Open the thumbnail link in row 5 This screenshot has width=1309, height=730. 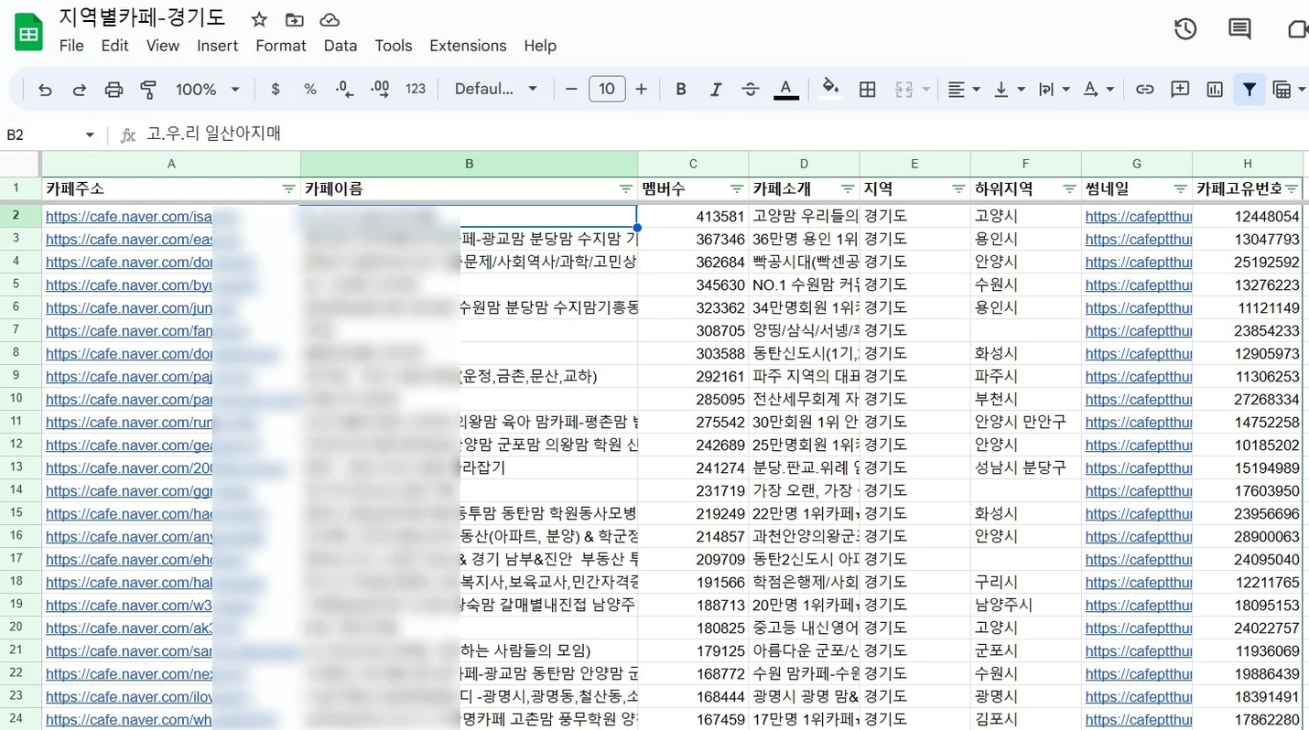(x=1139, y=285)
